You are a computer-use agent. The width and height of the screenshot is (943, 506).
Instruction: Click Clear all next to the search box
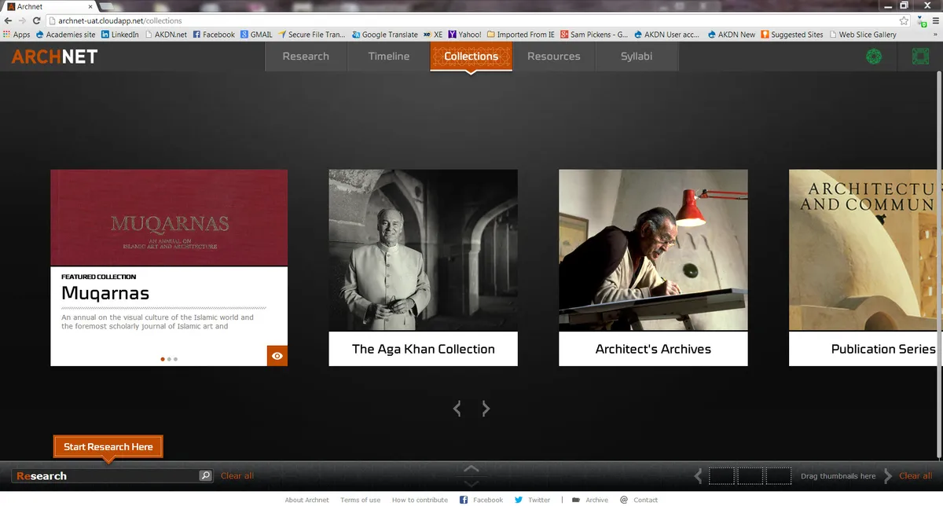(x=237, y=476)
